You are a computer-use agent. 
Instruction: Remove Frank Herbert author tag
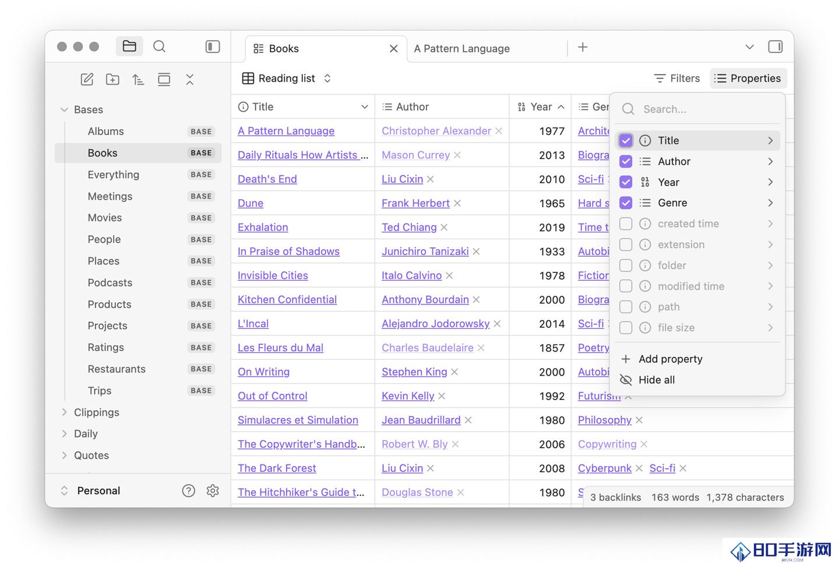pos(457,203)
